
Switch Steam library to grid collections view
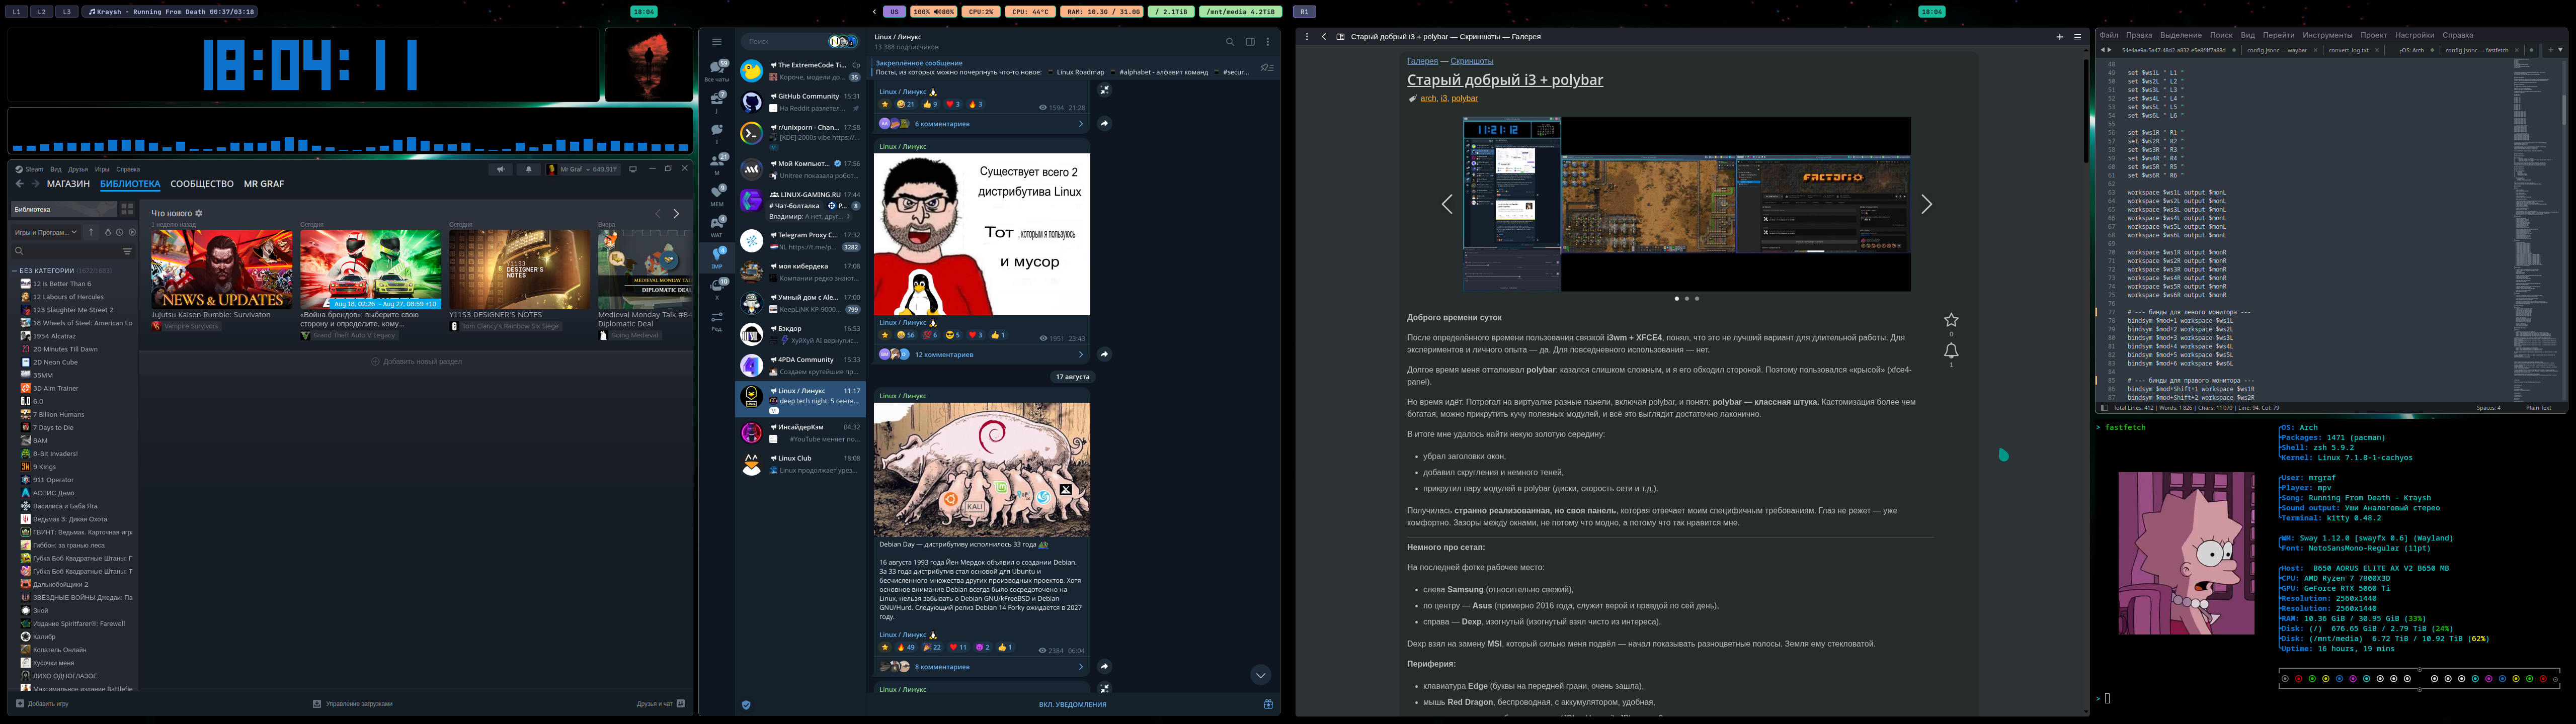[x=127, y=209]
